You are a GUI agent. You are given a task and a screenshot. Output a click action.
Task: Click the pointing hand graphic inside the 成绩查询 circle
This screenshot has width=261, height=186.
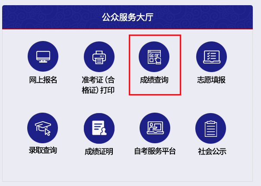pyautogui.click(x=158, y=59)
